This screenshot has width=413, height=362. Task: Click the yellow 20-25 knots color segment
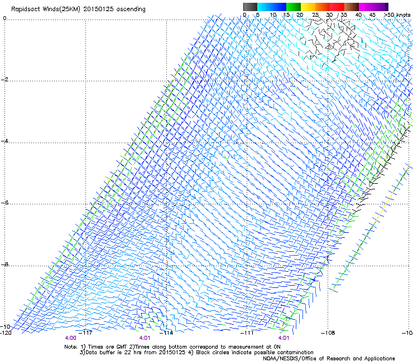point(308,7)
